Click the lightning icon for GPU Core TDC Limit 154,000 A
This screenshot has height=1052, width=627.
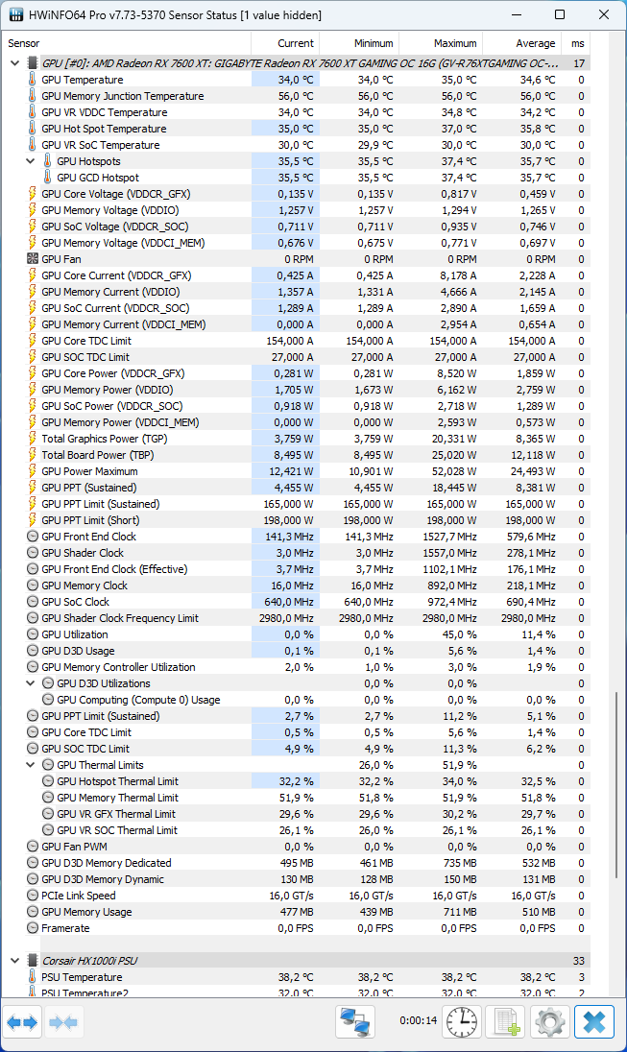(x=32, y=340)
